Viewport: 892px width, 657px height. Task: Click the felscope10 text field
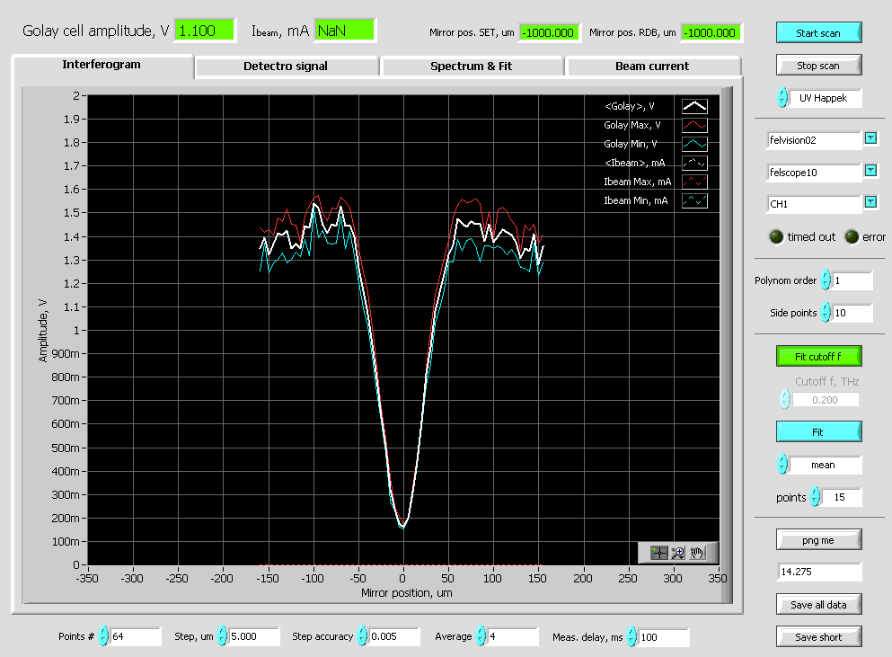point(814,173)
